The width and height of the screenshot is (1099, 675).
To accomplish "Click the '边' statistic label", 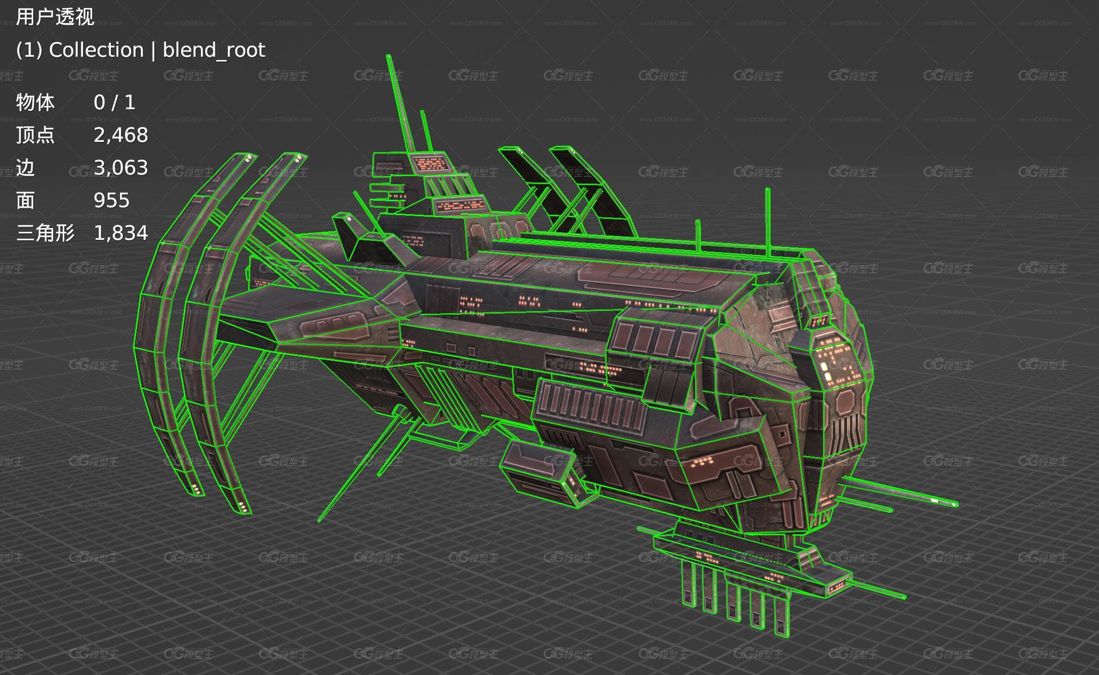I will (26, 168).
